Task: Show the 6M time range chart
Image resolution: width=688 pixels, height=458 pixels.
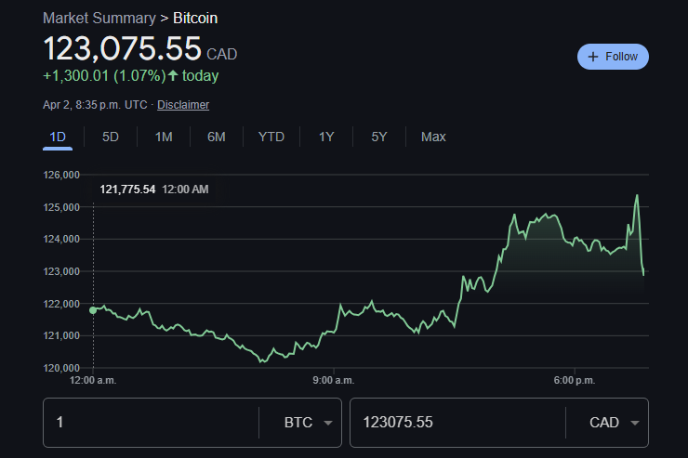Action: [x=217, y=137]
